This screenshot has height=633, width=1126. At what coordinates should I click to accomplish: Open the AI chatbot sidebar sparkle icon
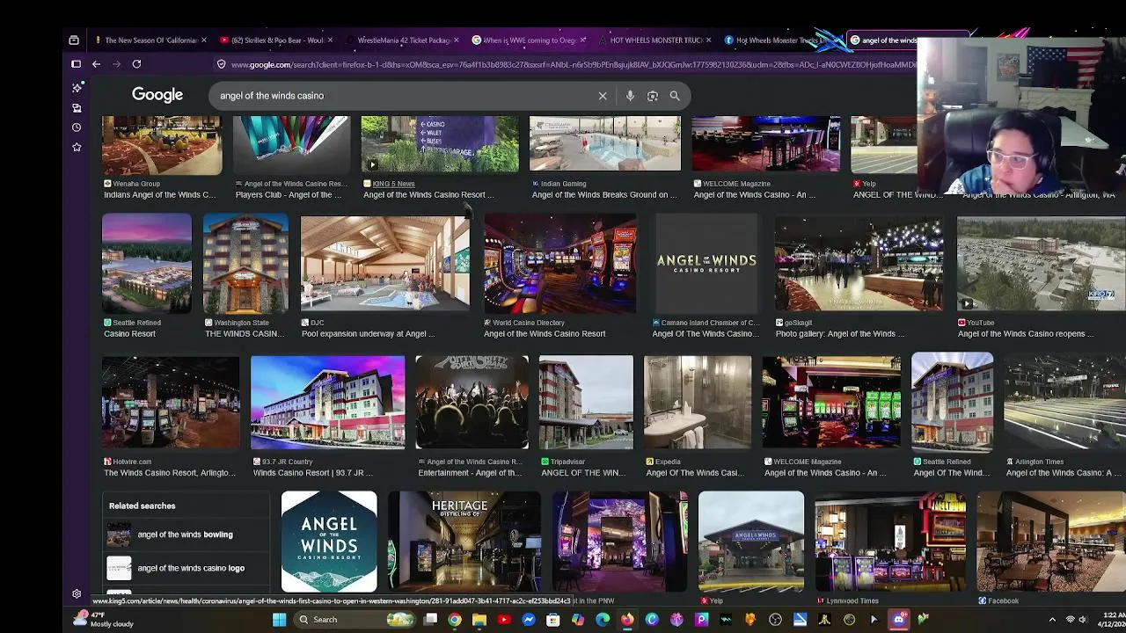[x=77, y=88]
